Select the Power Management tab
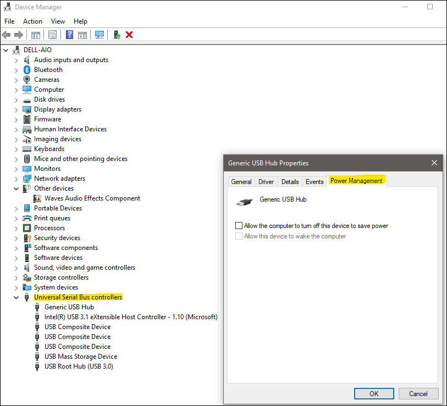The height and width of the screenshot is (406, 447). [x=356, y=181]
